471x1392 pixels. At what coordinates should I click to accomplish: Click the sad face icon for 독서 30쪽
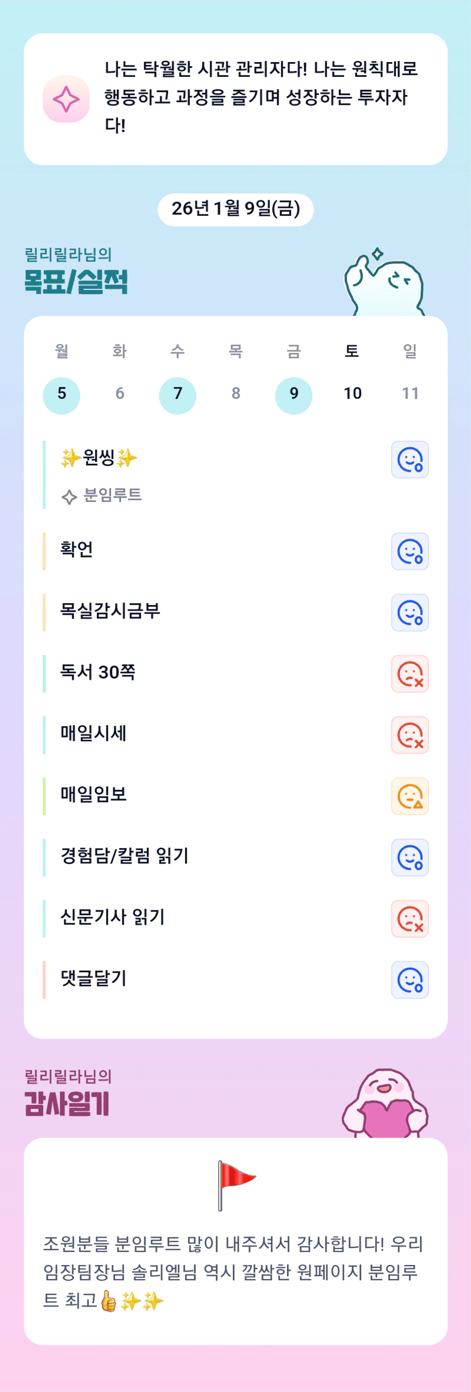pos(409,674)
